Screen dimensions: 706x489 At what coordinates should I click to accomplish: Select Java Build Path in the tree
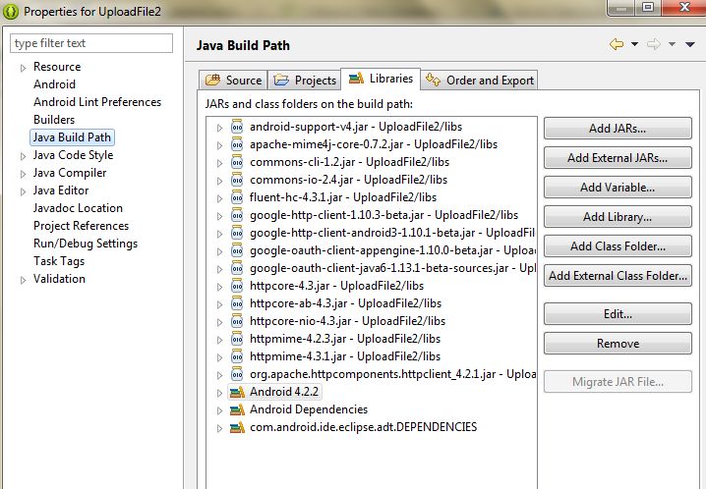pos(72,137)
